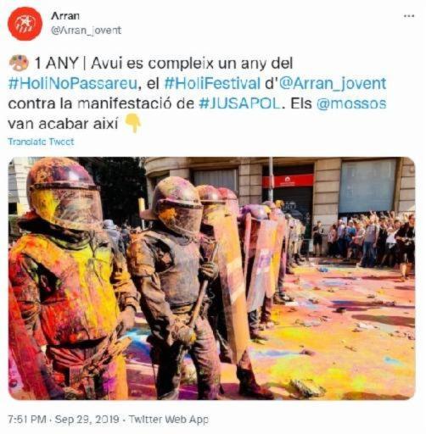Click the crowd area in the photo

tap(363, 240)
